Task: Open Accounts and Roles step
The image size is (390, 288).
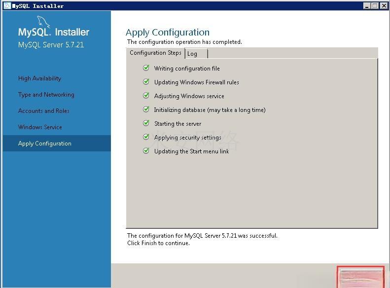Action: (x=44, y=111)
